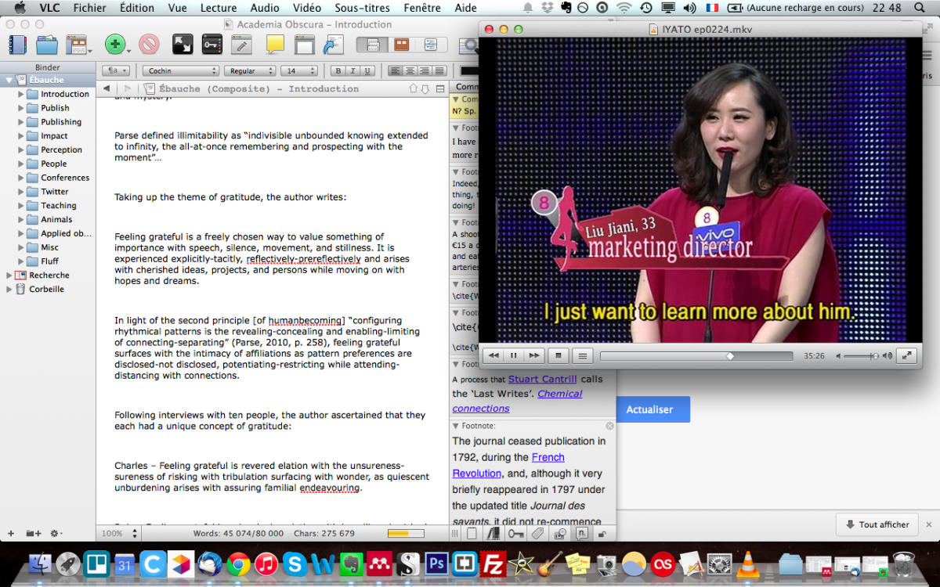The height and width of the screenshot is (587, 940).
Task: Toggle VLC fullscreen icon
Action: (x=906, y=355)
